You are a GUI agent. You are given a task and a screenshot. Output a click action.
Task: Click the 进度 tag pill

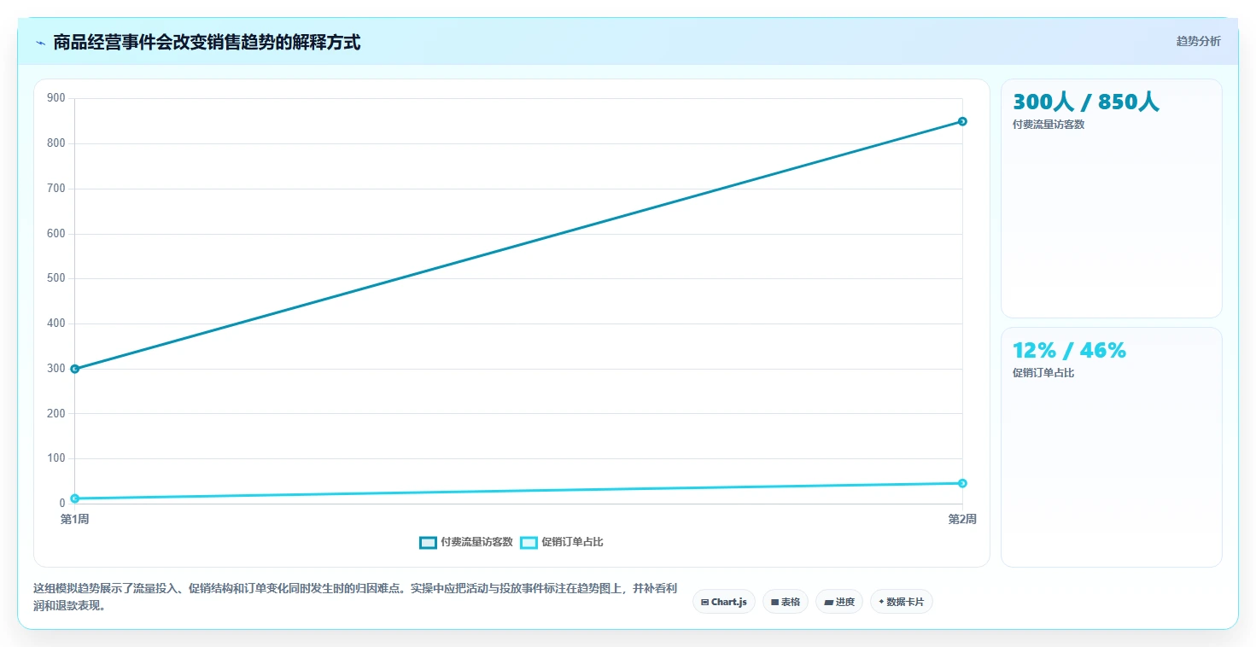839,602
